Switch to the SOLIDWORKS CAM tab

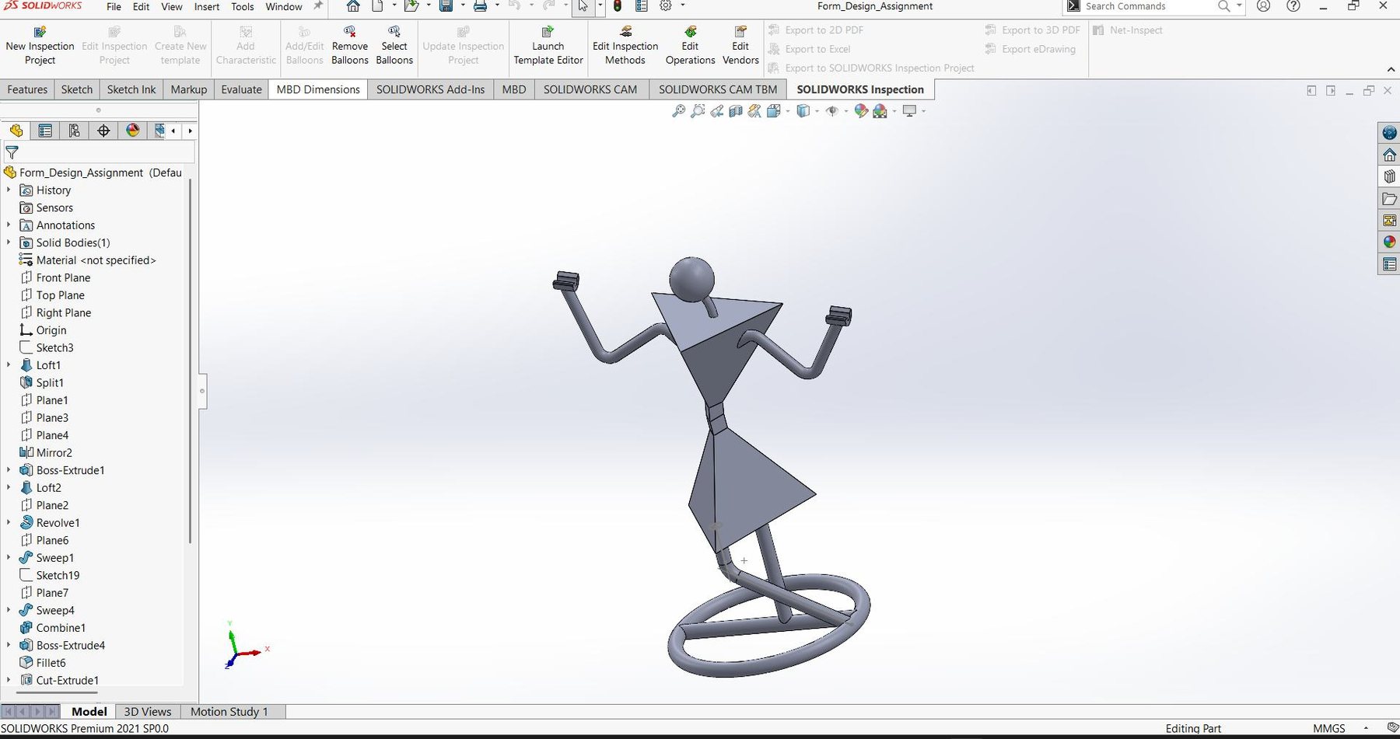pos(590,89)
